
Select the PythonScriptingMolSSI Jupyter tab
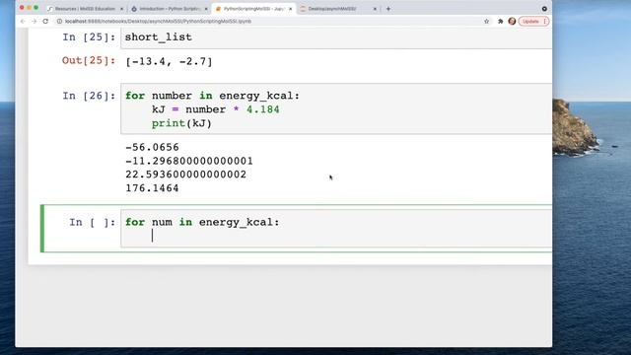tap(253, 9)
